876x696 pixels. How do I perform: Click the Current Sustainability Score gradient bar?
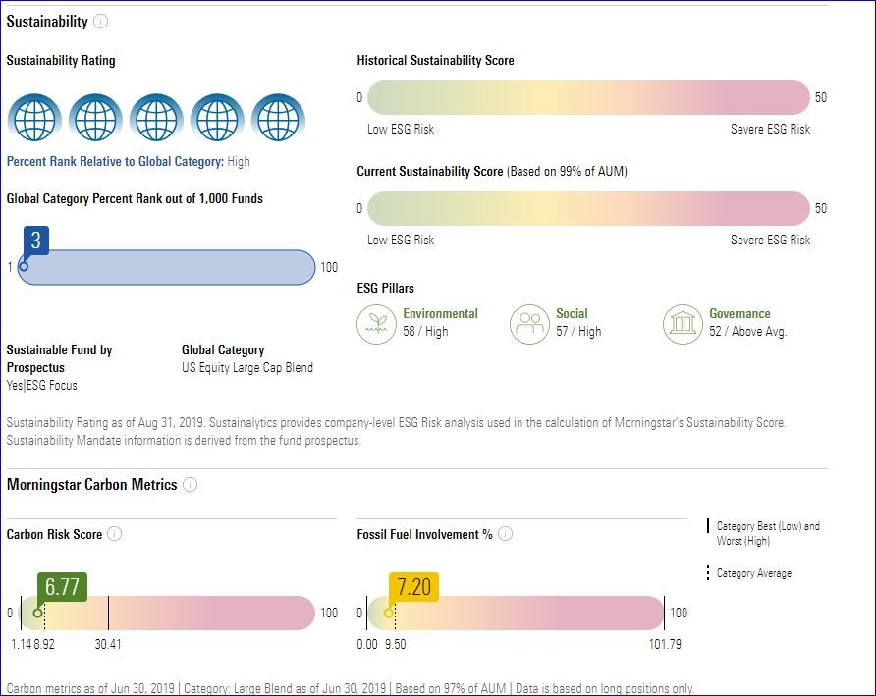(x=588, y=209)
